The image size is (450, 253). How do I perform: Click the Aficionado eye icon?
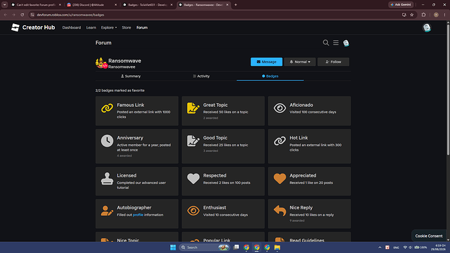[x=280, y=108]
